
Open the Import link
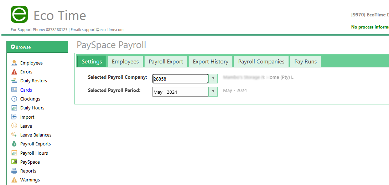(x=27, y=117)
